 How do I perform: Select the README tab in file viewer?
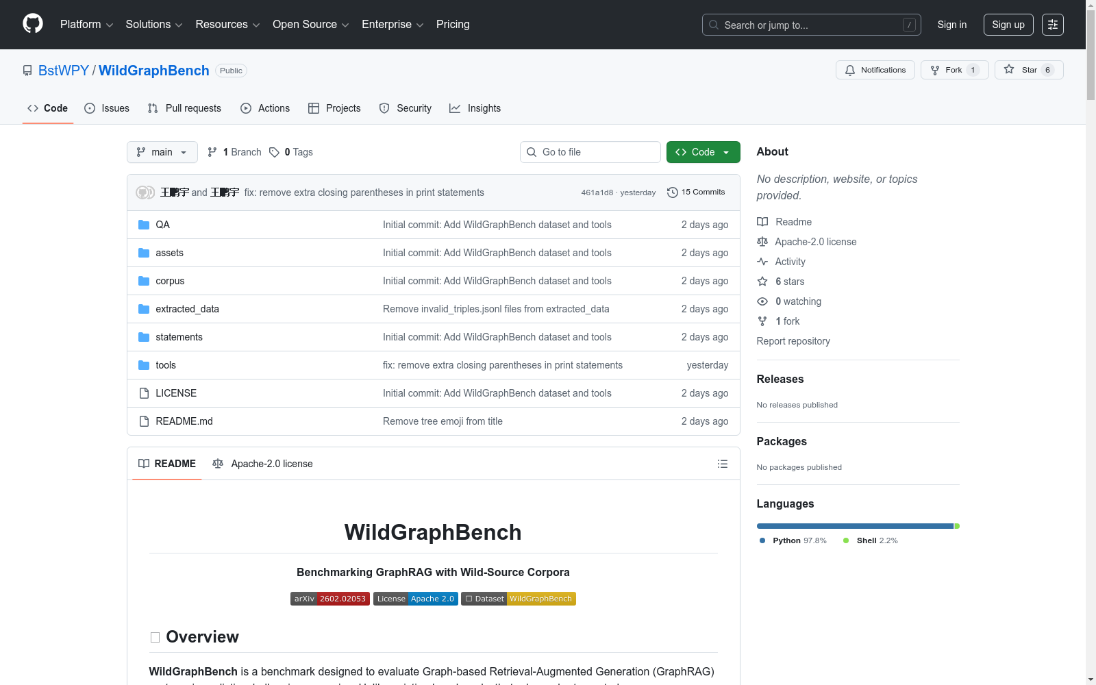click(167, 464)
